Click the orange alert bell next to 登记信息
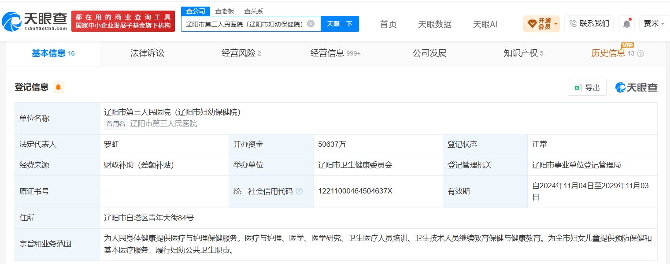Image resolution: width=670 pixels, height=264 pixels. [58, 87]
